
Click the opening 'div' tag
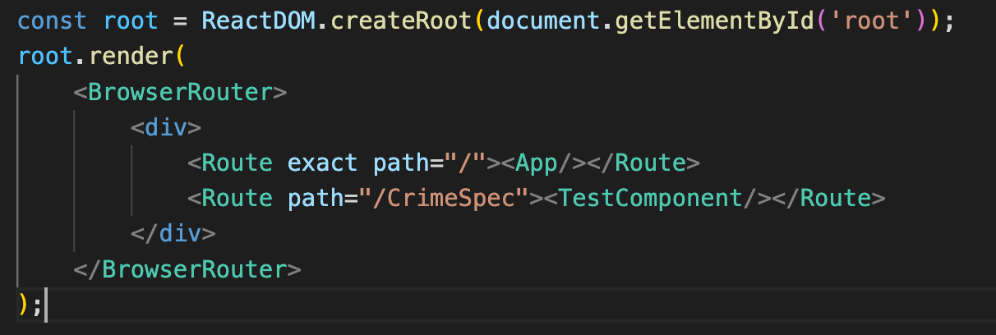(165, 127)
